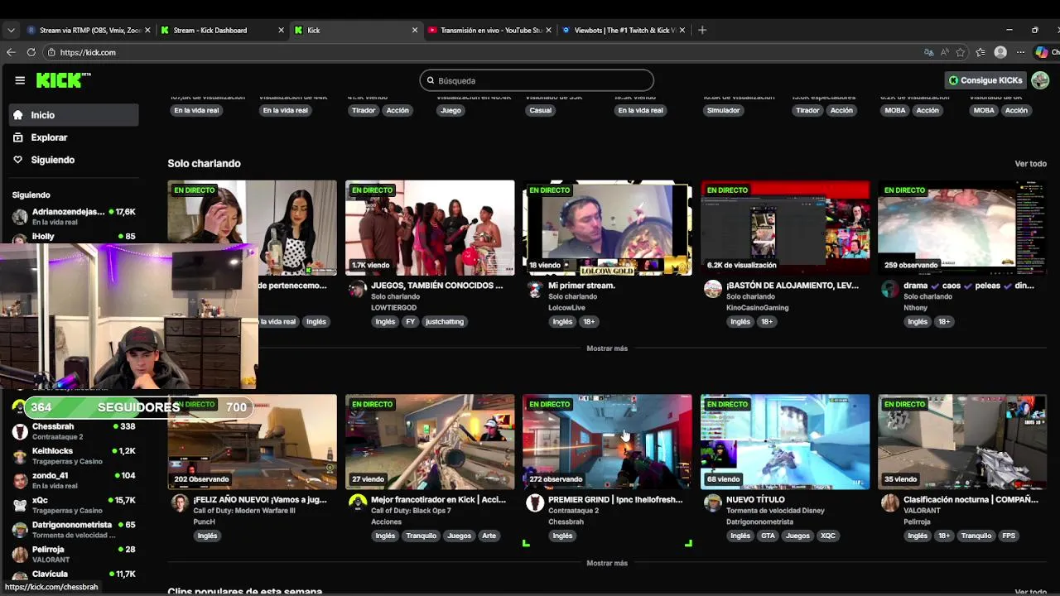Click Ver todo next to Solo charlando
Image resolution: width=1060 pixels, height=596 pixels.
tap(1030, 164)
